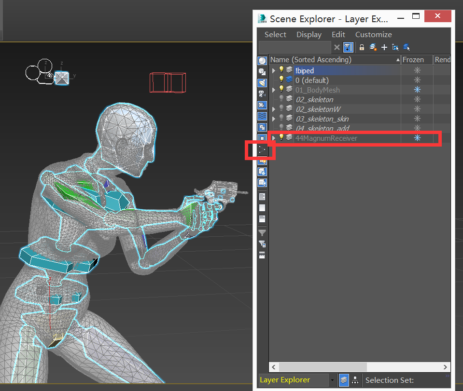
Task: Toggle Display Cameras filter icon
Action: pos(262,94)
